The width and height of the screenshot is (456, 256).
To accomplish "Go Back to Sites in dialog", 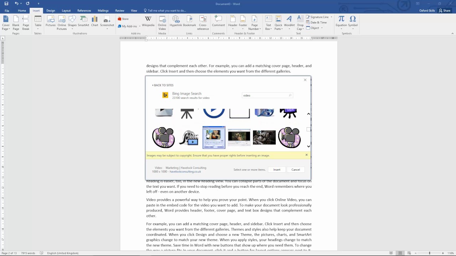I will pyautogui.click(x=163, y=85).
